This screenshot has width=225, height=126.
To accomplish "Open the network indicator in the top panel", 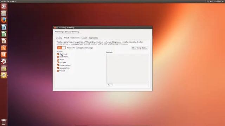I will pyautogui.click(x=208, y=1).
